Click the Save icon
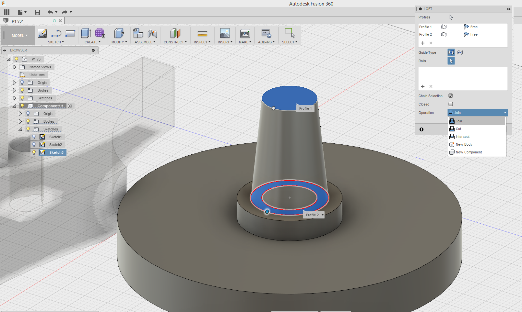This screenshot has height=312, width=522. (x=37, y=12)
